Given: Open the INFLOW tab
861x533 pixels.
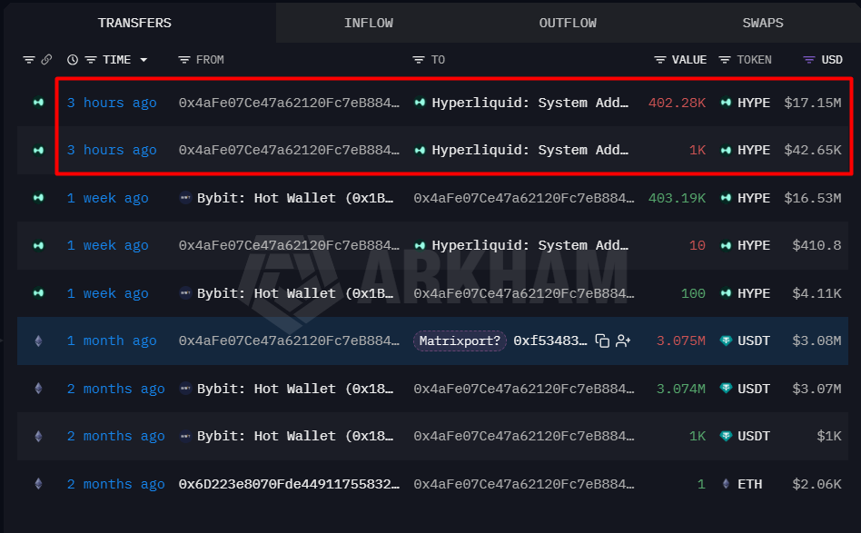Looking at the screenshot, I should pos(369,23).
